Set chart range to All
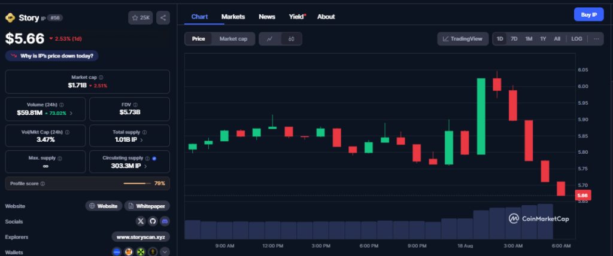Image resolution: width=613 pixels, height=256 pixels. coord(557,39)
